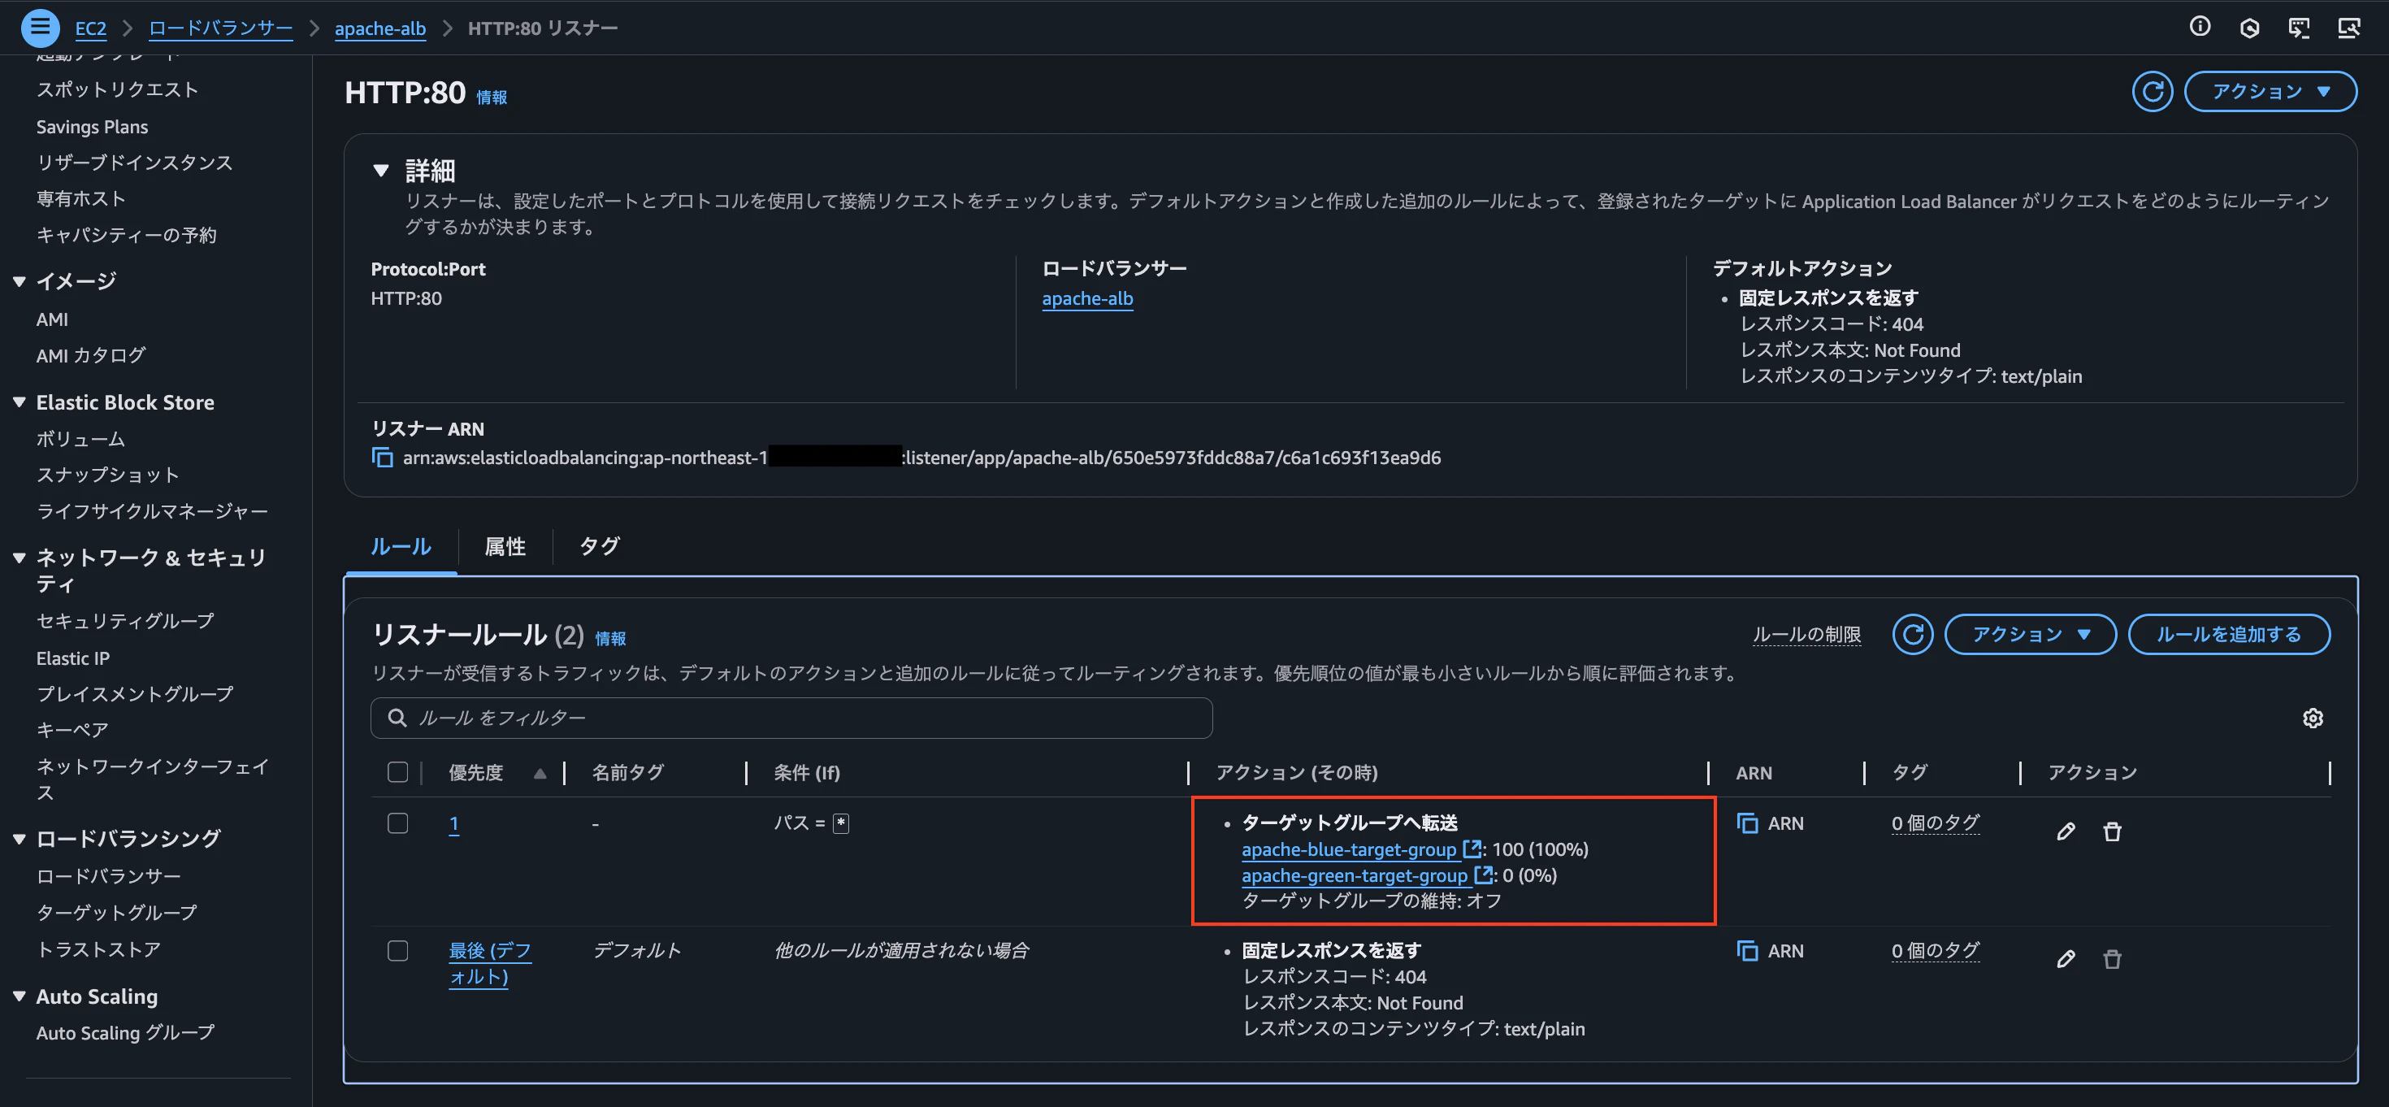Open スナップショット in sidebar
2389x1107 pixels.
point(107,475)
